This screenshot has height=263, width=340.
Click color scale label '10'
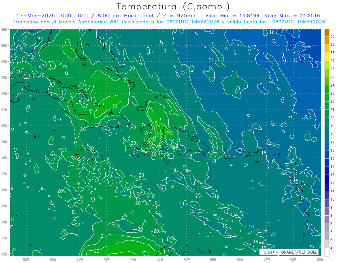pyautogui.click(x=333, y=199)
